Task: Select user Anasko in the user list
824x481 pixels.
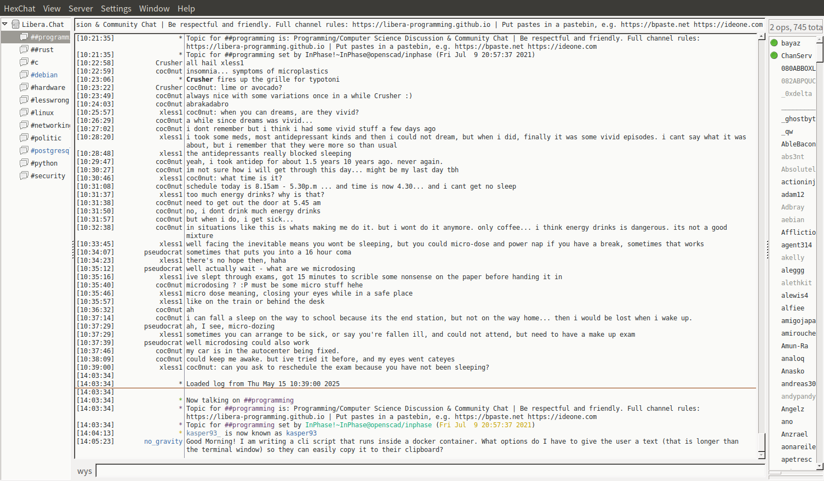Action: click(x=793, y=371)
